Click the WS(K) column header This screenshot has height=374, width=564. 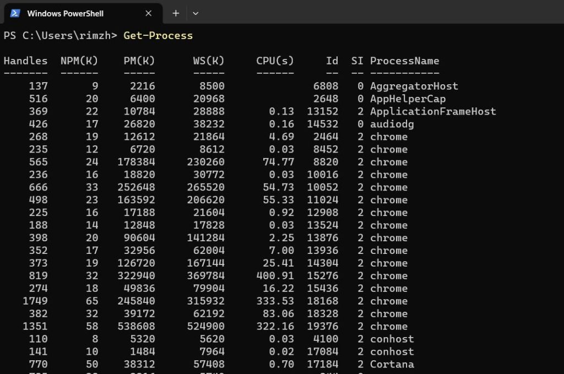click(x=209, y=61)
